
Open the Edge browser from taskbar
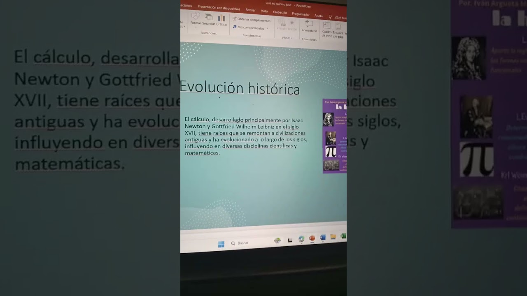click(301, 238)
